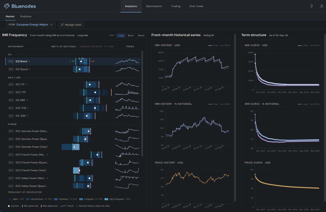Select the ECC French Power (Month) row
Image resolution: width=326 pixels, height=212 pixels.
(73, 155)
